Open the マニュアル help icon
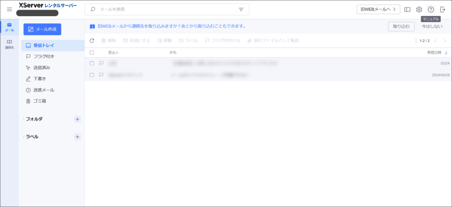Viewport: 452px width, 207px height. [431, 10]
